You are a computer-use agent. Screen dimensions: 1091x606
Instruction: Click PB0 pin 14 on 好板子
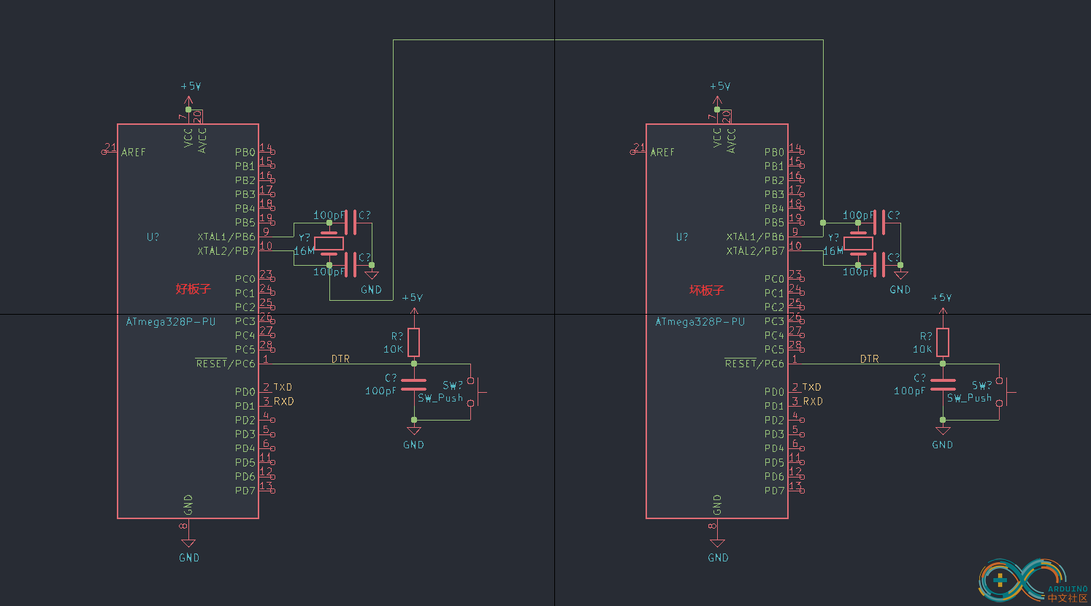(x=266, y=151)
